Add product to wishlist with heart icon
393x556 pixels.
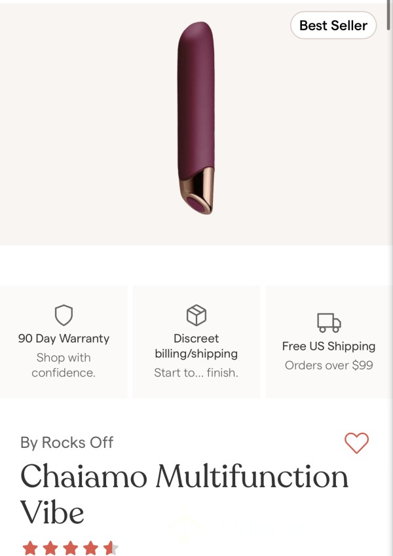[x=356, y=443]
